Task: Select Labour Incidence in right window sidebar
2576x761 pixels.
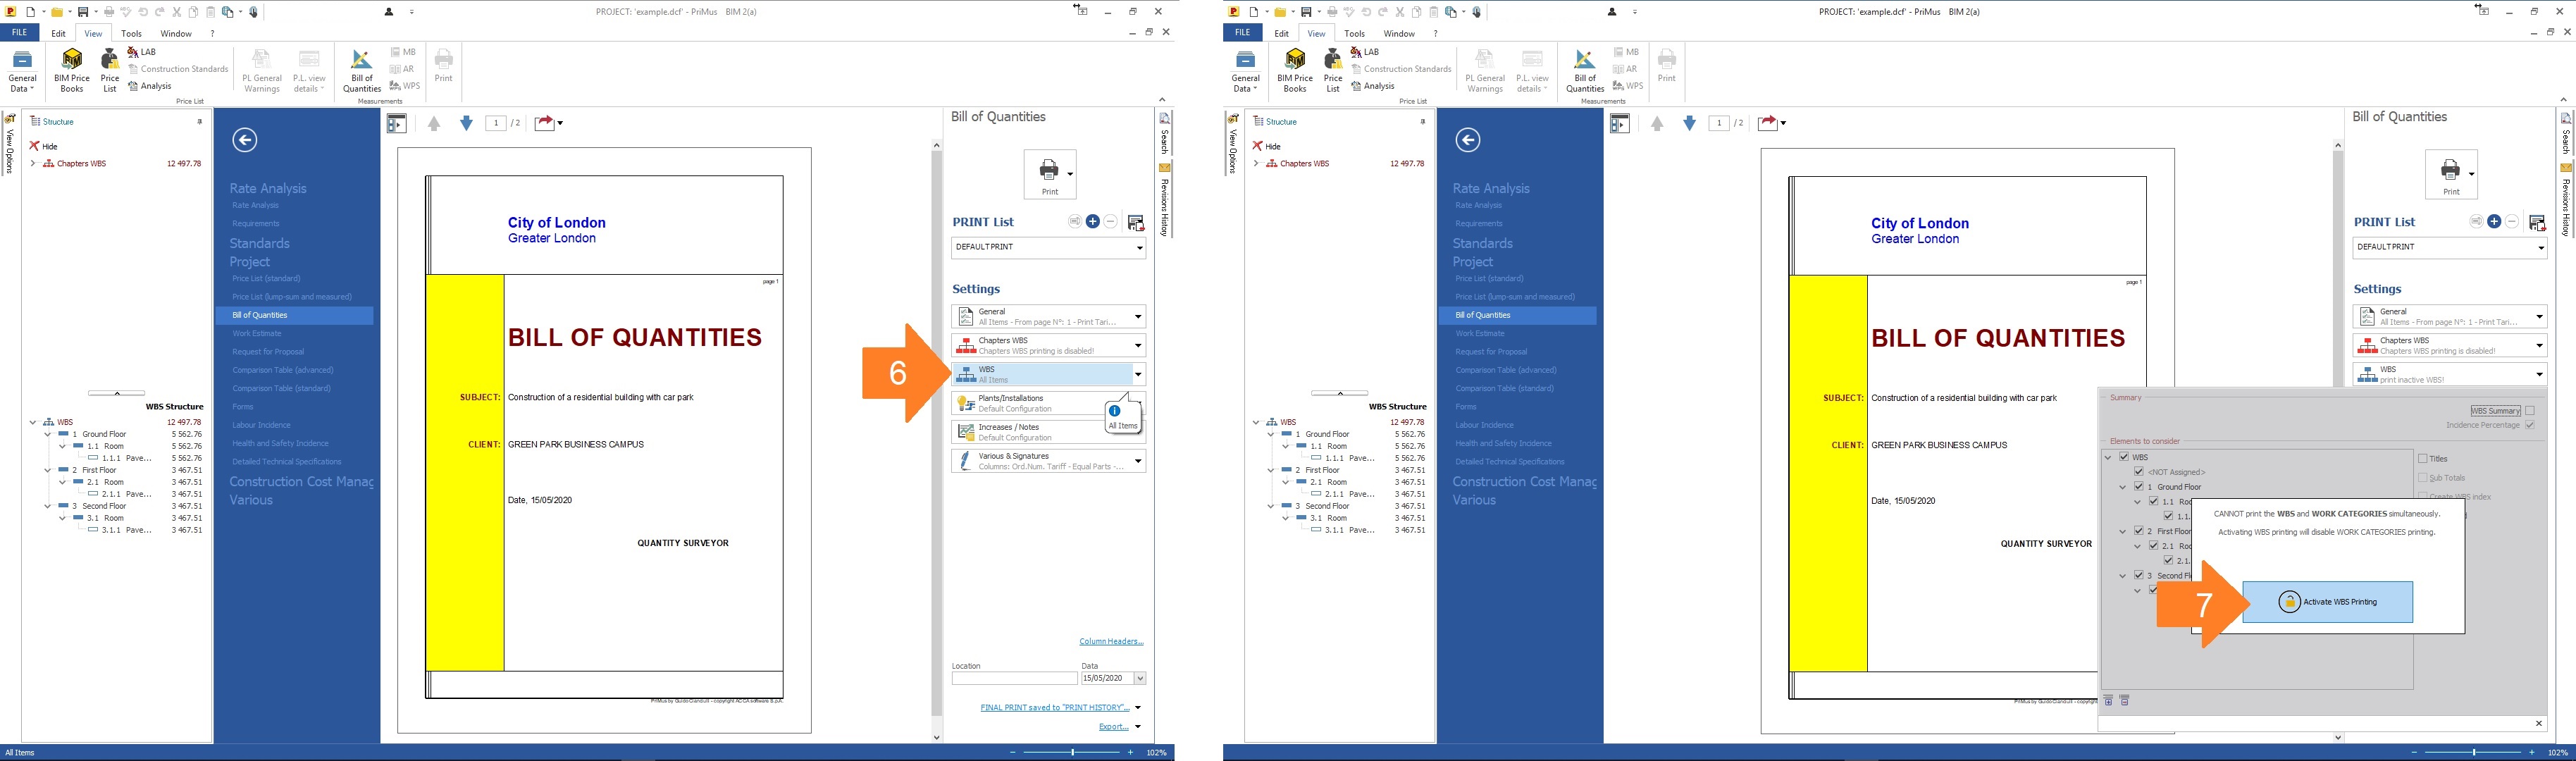Action: [1484, 425]
